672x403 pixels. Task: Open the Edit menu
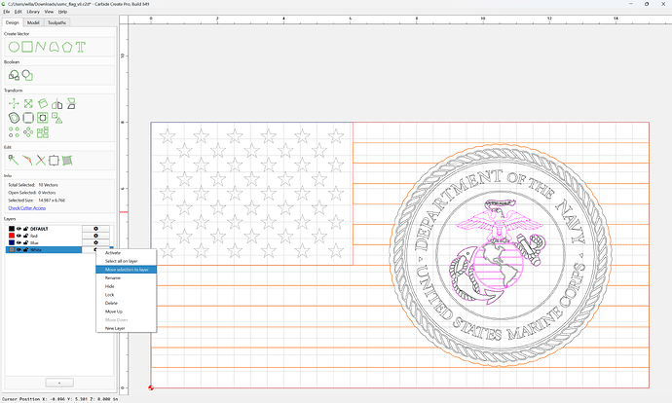(18, 12)
